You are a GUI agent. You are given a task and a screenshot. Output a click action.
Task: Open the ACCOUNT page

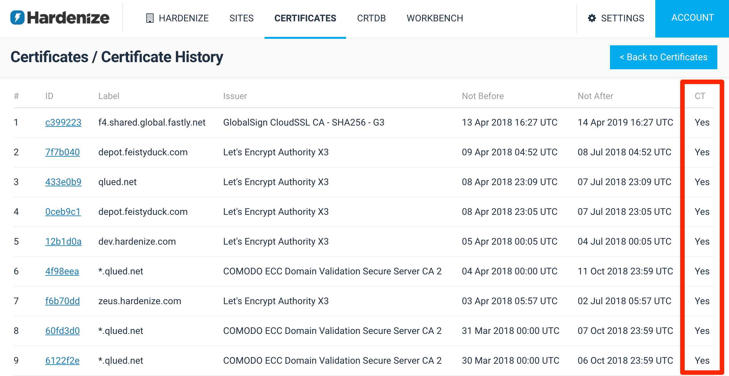click(692, 18)
